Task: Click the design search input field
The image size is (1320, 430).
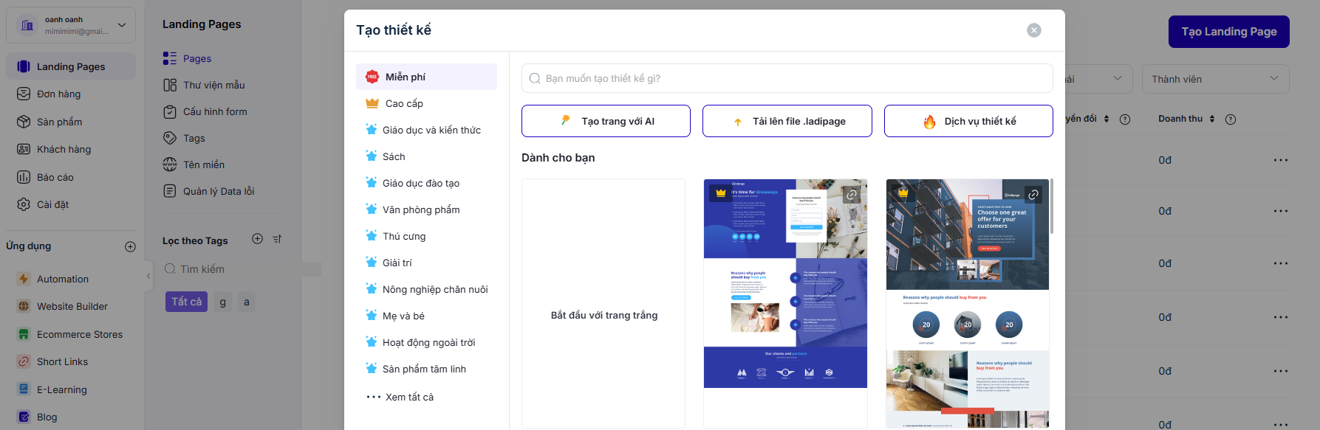Action: coord(787,78)
